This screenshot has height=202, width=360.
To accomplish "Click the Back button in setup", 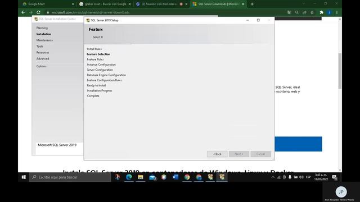I will click(x=217, y=154).
